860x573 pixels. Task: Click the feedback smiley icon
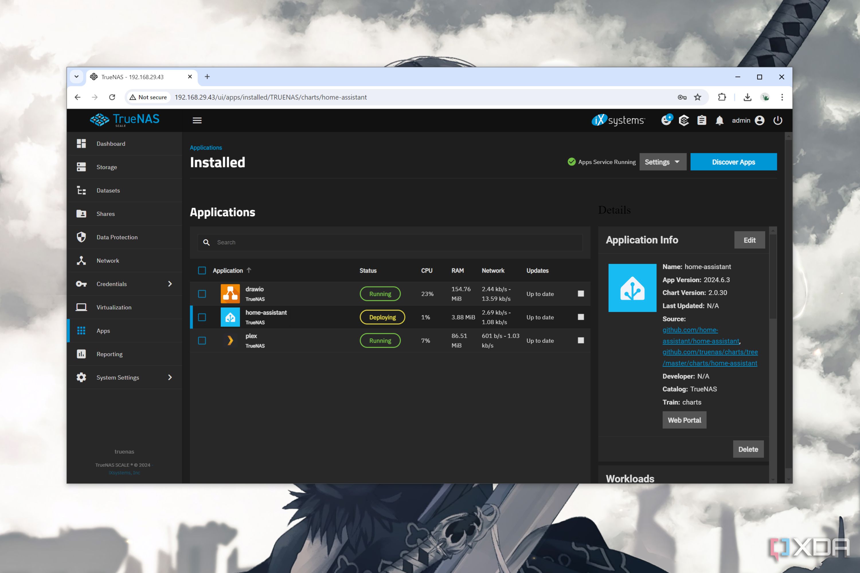(x=666, y=120)
